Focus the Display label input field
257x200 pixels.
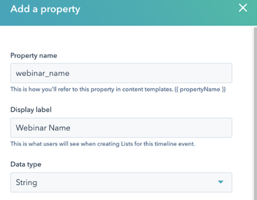tap(121, 128)
